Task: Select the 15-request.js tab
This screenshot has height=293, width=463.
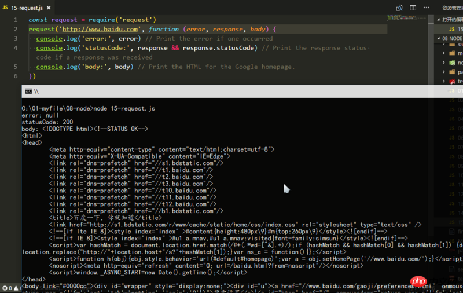Action: pyautogui.click(x=27, y=8)
